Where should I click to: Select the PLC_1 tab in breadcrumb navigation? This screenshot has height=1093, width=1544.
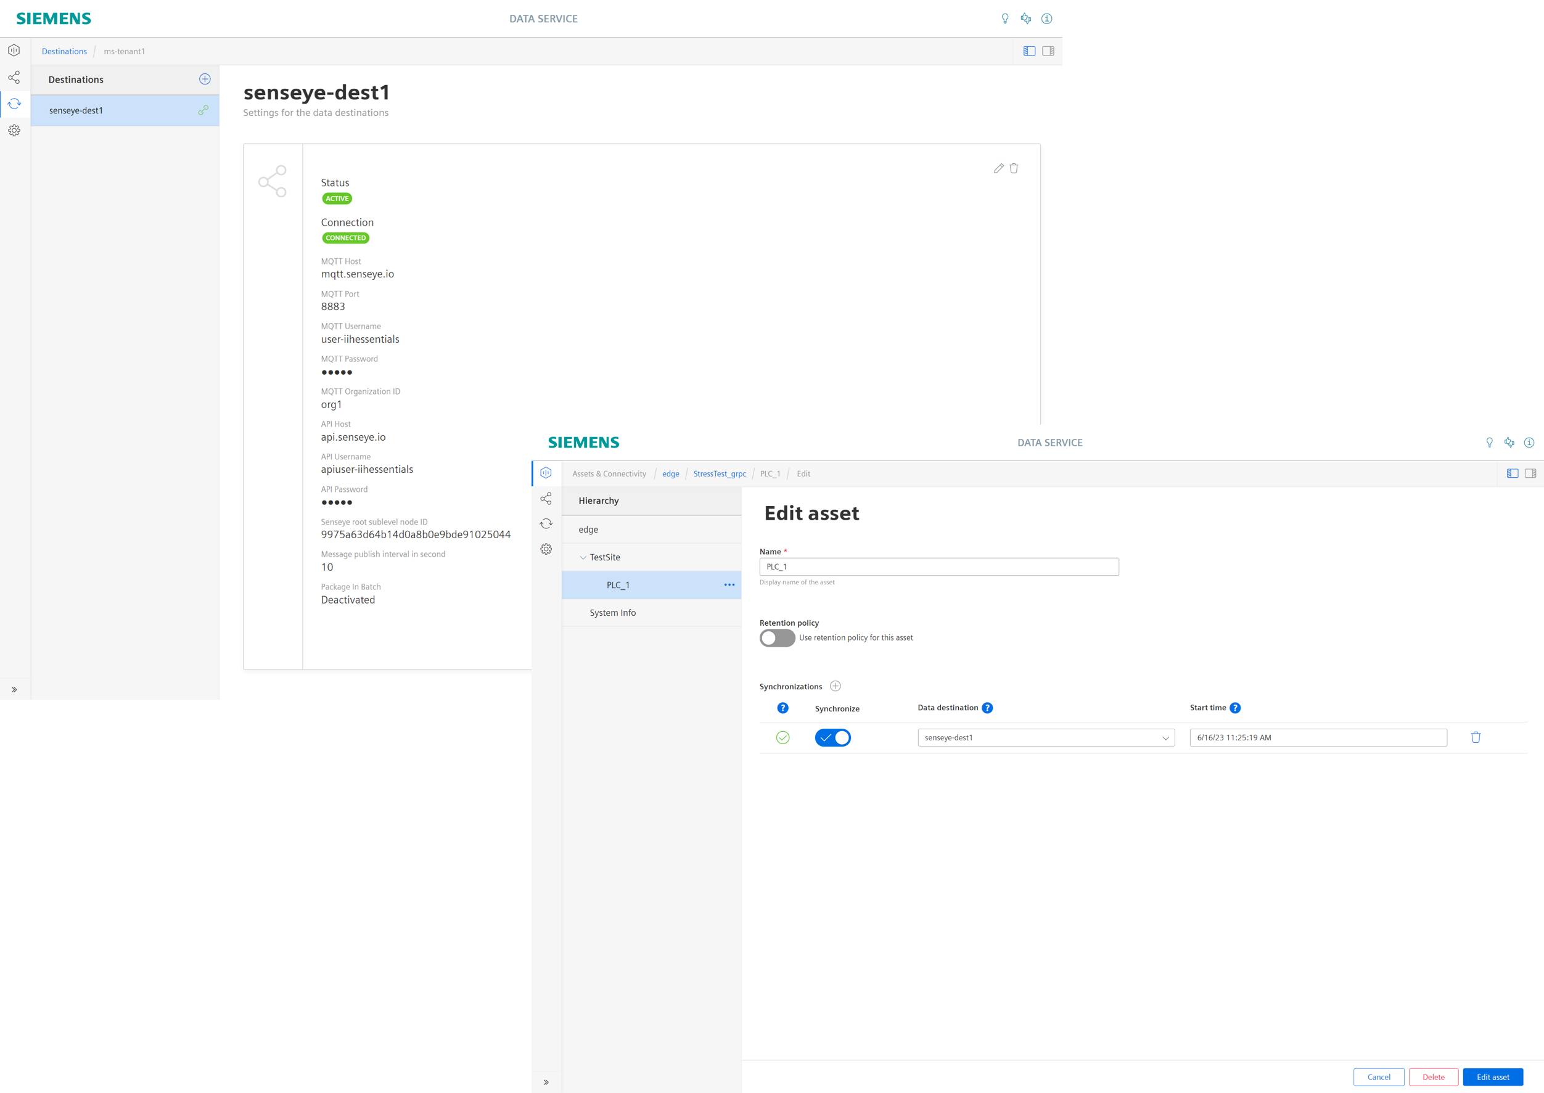point(771,473)
